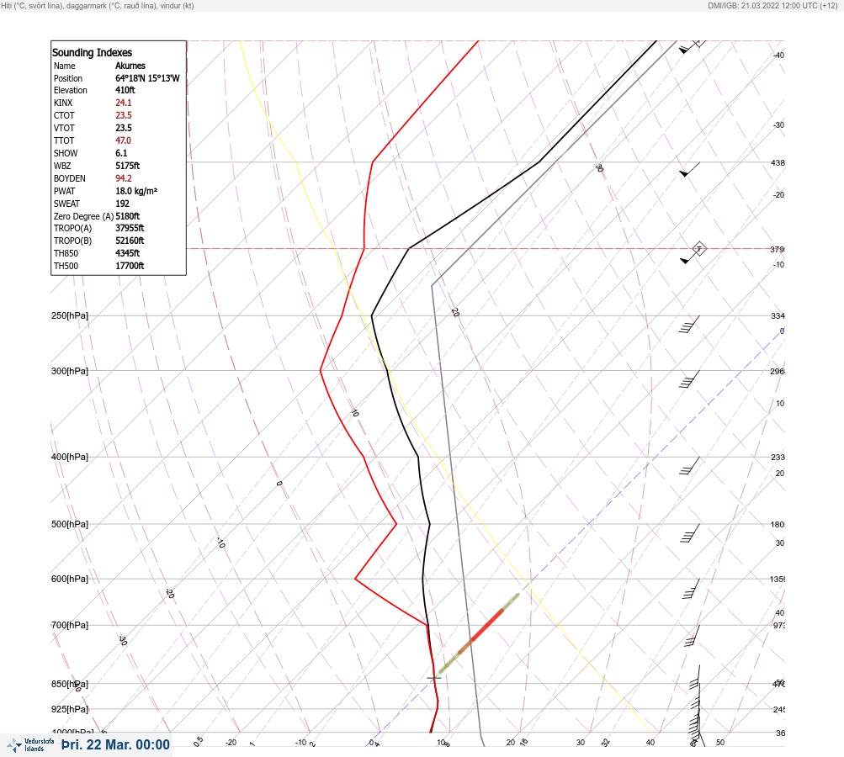Click TH850 value '4345ft'
The image size is (844, 757).
click(128, 253)
